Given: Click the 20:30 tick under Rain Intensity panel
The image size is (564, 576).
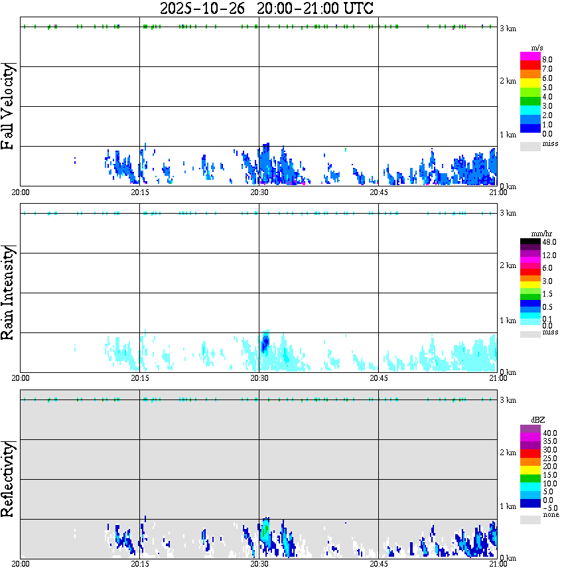Looking at the screenshot, I should pos(259,378).
